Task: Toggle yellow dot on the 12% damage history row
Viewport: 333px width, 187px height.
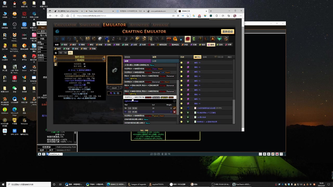Action: coord(181,108)
